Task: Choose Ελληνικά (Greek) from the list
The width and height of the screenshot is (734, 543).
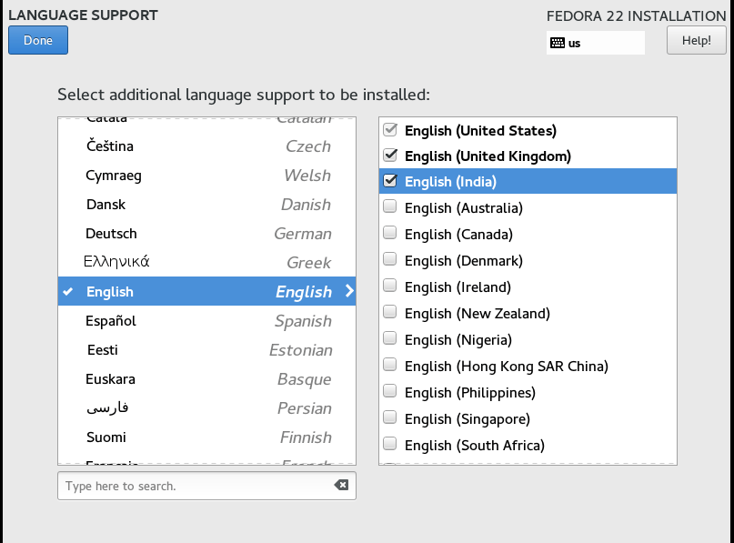Action: [x=206, y=262]
